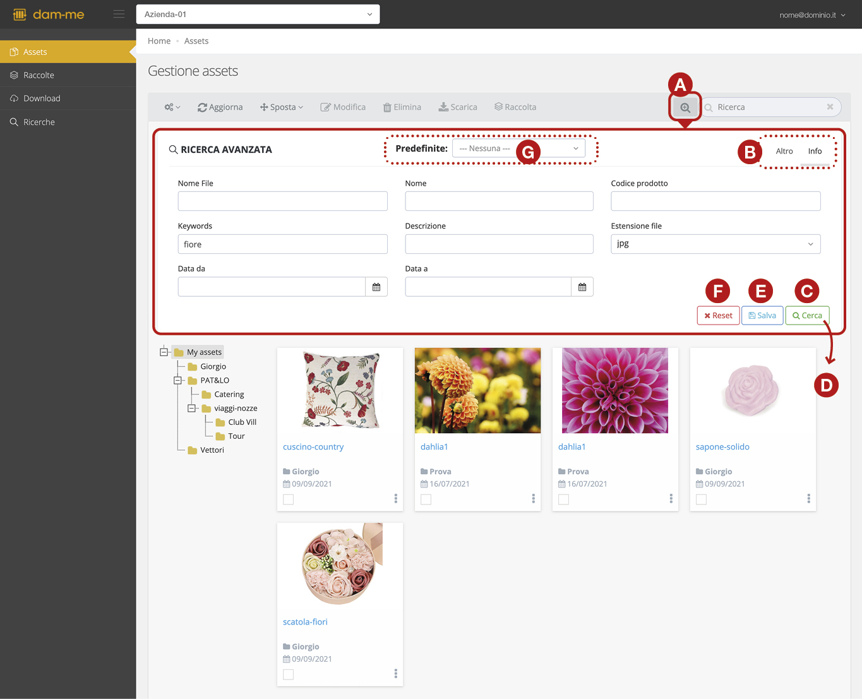This screenshot has width=862, height=699.
Task: Click Home breadcrumb link
Action: click(159, 41)
